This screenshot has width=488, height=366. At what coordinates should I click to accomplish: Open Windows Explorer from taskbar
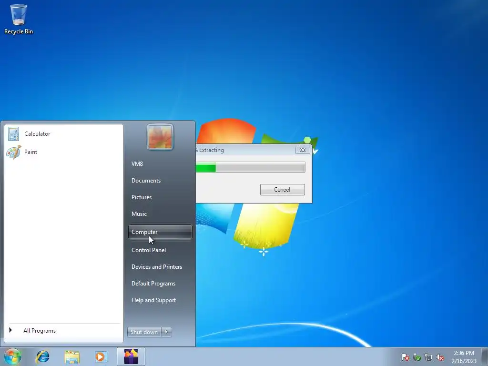pos(72,356)
